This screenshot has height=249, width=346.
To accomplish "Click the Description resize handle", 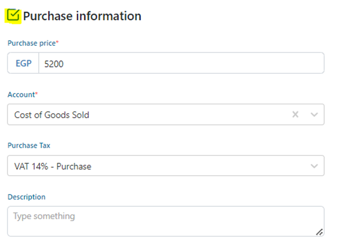I will 319,232.
